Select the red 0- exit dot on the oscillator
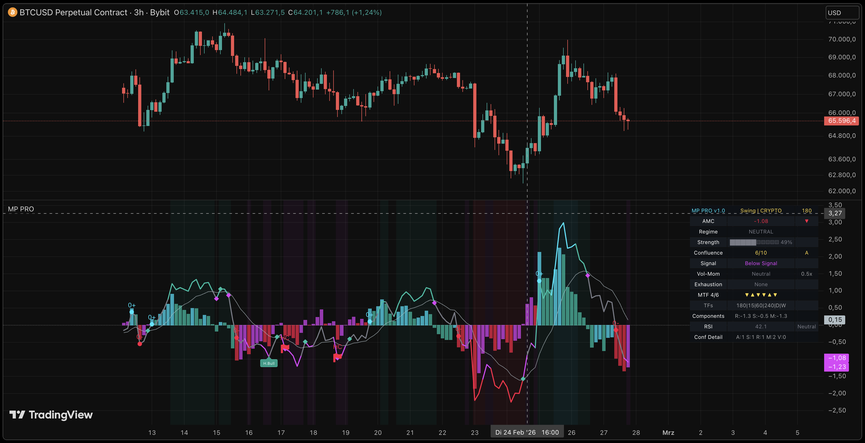Viewport: 865px width, 443px height. click(x=140, y=344)
